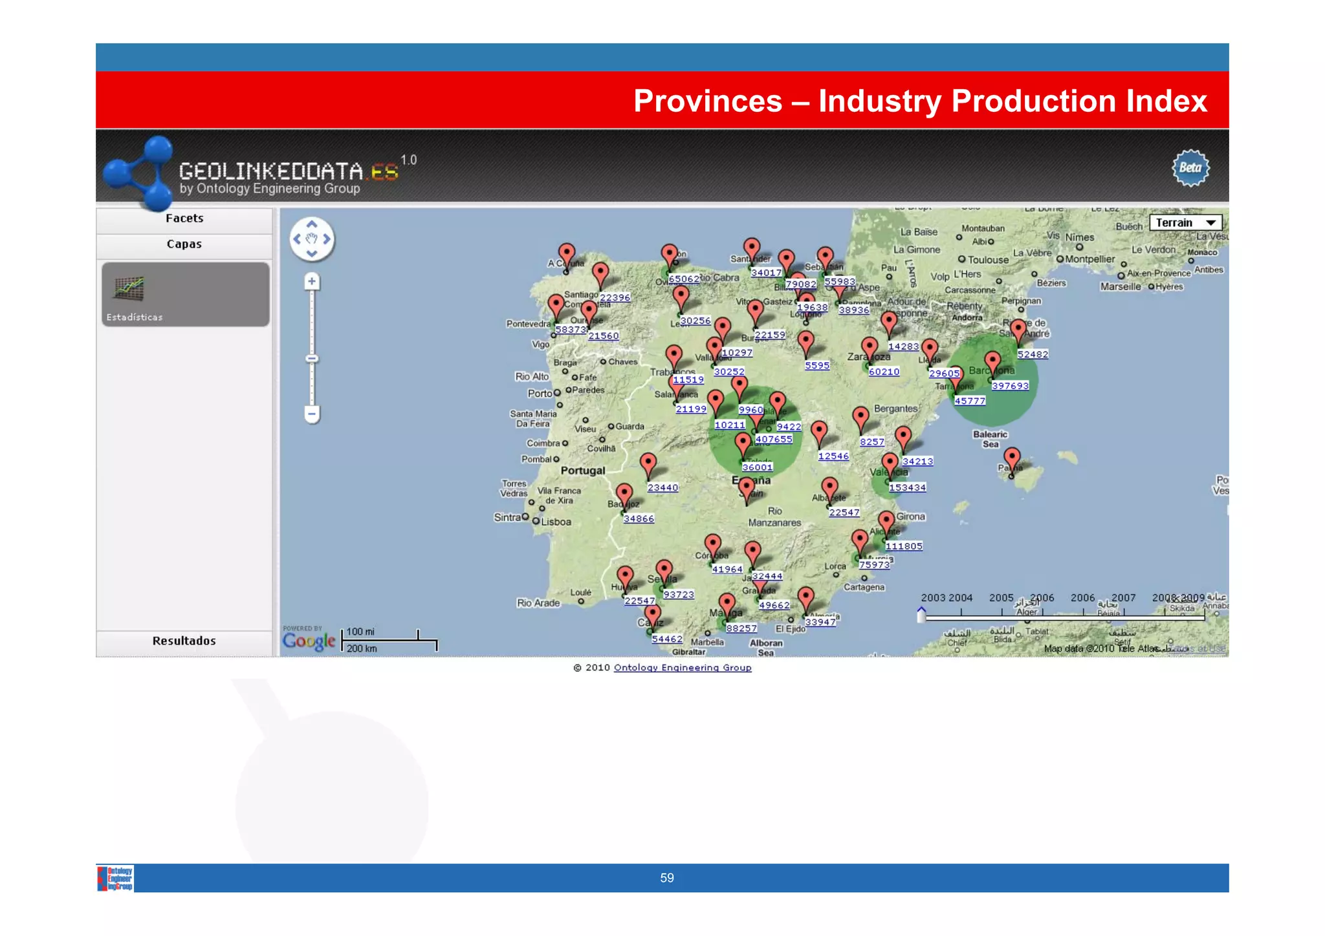
Task: Open the Madrid value link 407655
Action: [x=774, y=440]
